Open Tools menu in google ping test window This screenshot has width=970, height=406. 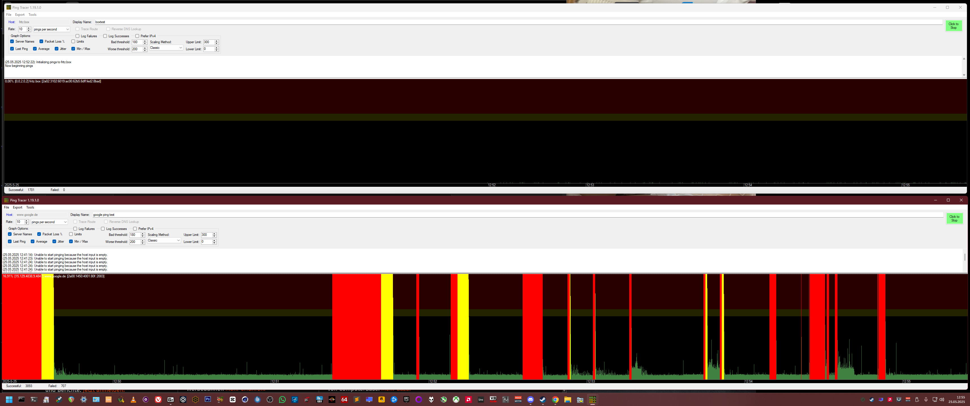coord(30,208)
